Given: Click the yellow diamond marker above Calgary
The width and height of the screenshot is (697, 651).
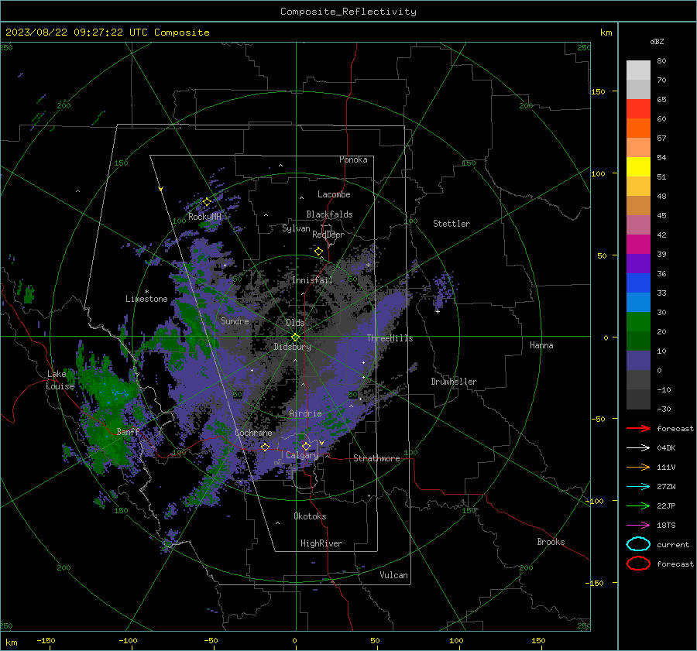Looking at the screenshot, I should point(306,446).
